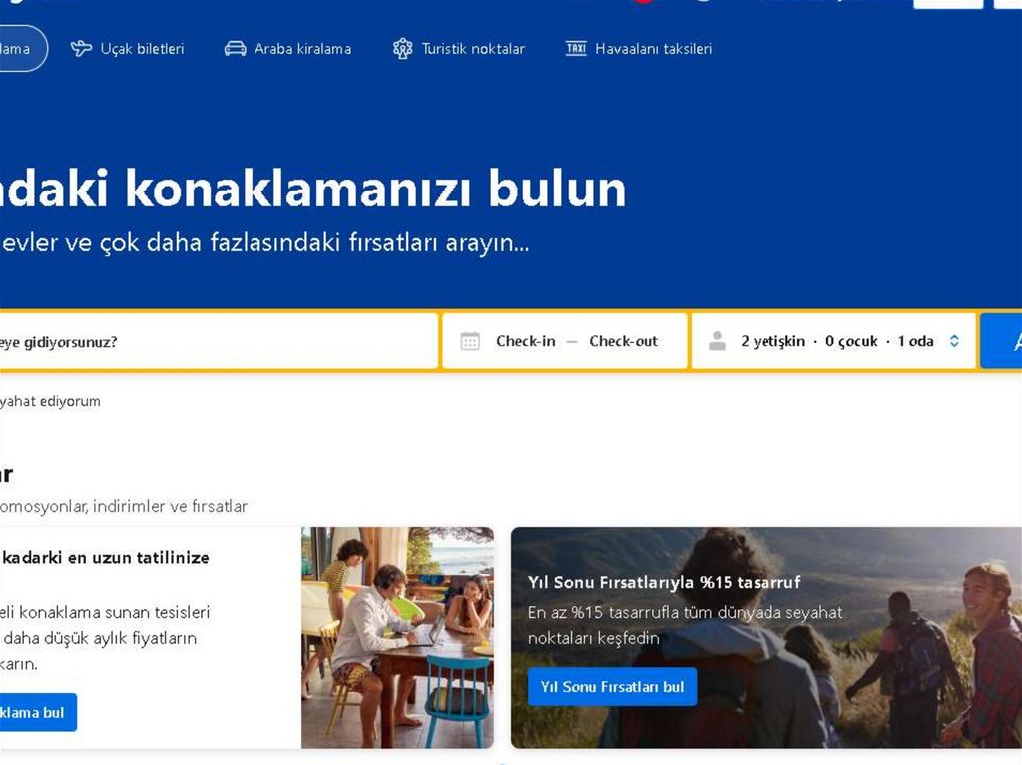Open the Check-in date picker
This screenshot has height=765, width=1022.
(525, 341)
